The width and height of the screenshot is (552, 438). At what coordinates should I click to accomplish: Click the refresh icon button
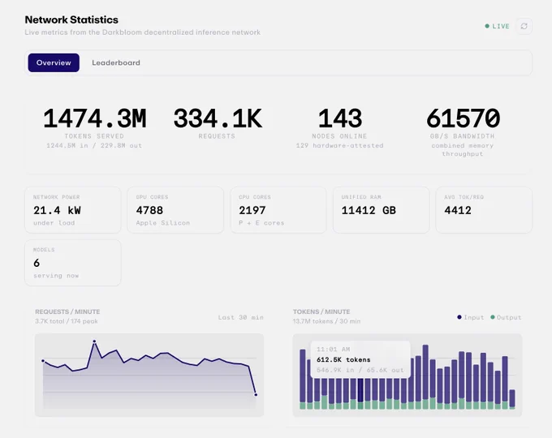pyautogui.click(x=524, y=26)
